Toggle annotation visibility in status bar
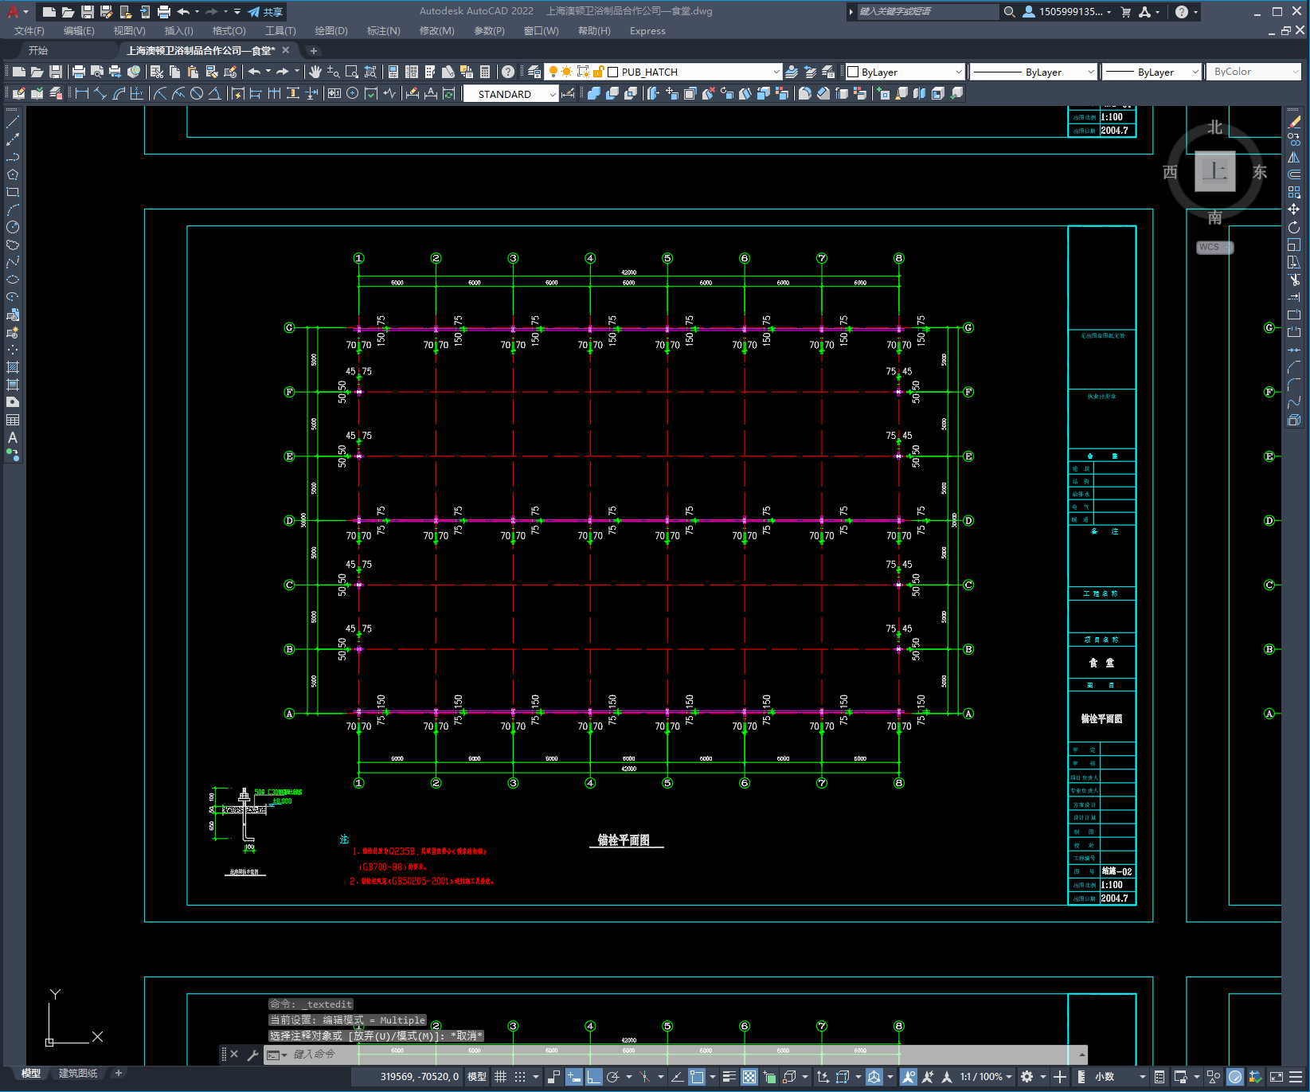 908,1077
